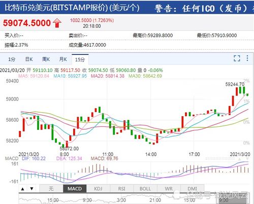Switch to the 日K chart tab

[x=29, y=59]
